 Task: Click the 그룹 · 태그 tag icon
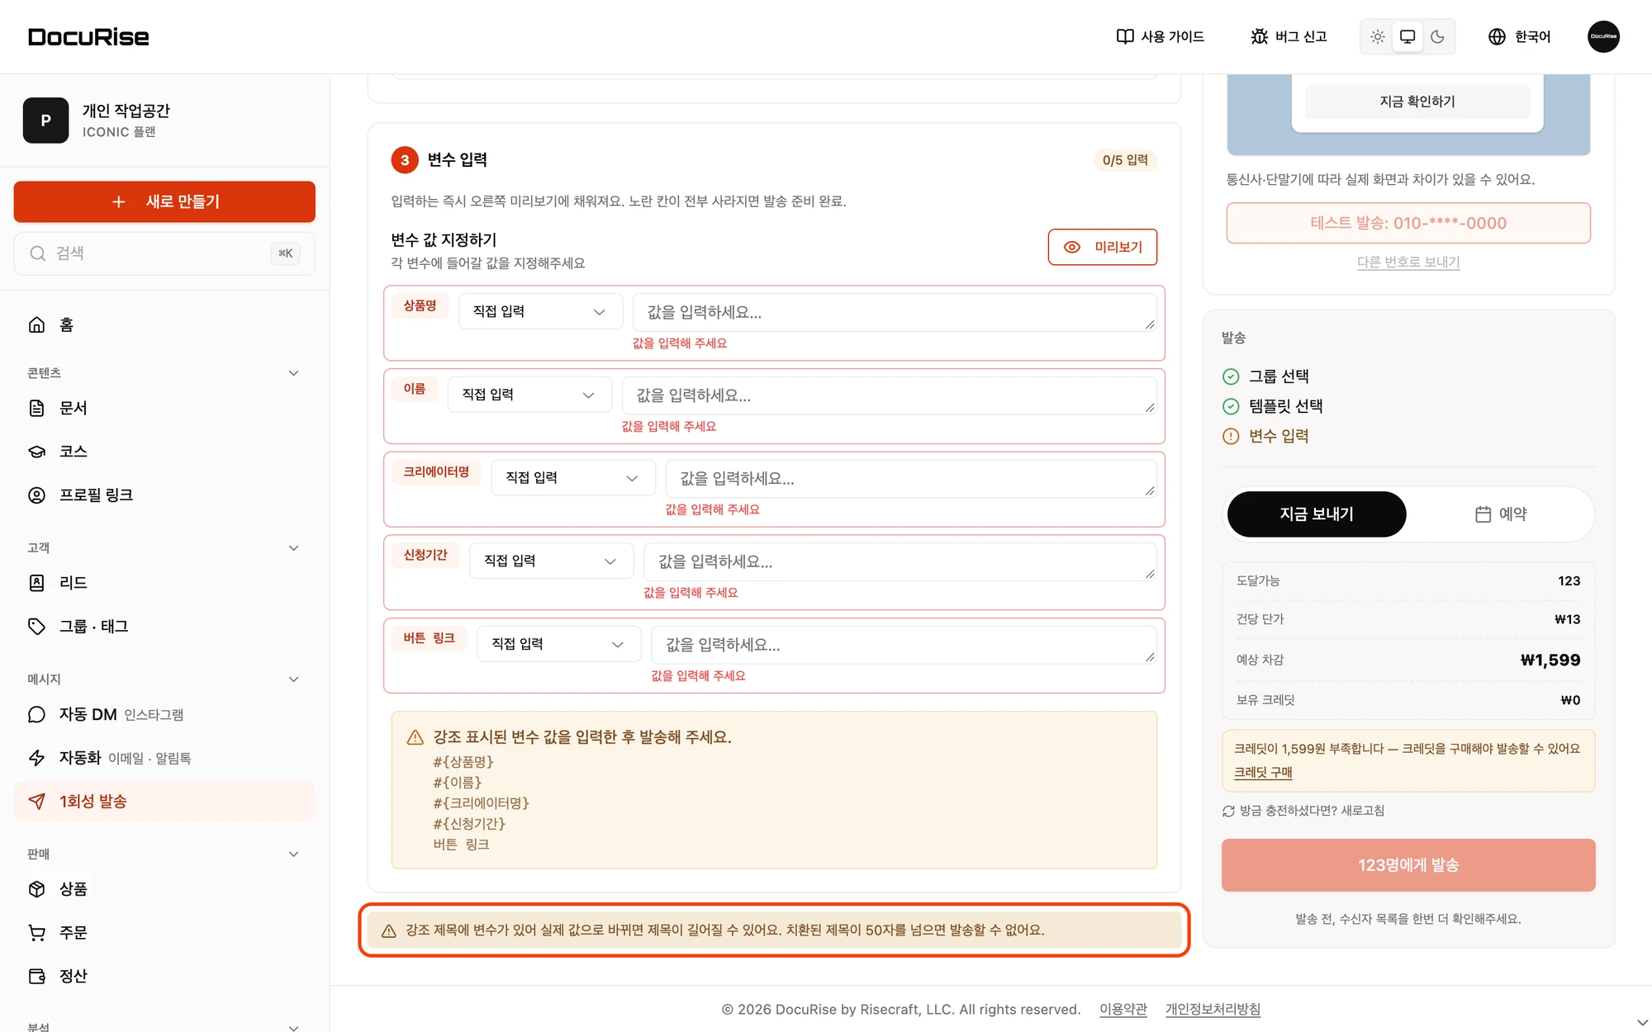point(36,627)
